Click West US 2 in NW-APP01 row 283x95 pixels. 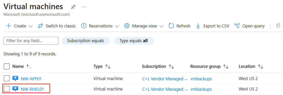[x=248, y=78]
